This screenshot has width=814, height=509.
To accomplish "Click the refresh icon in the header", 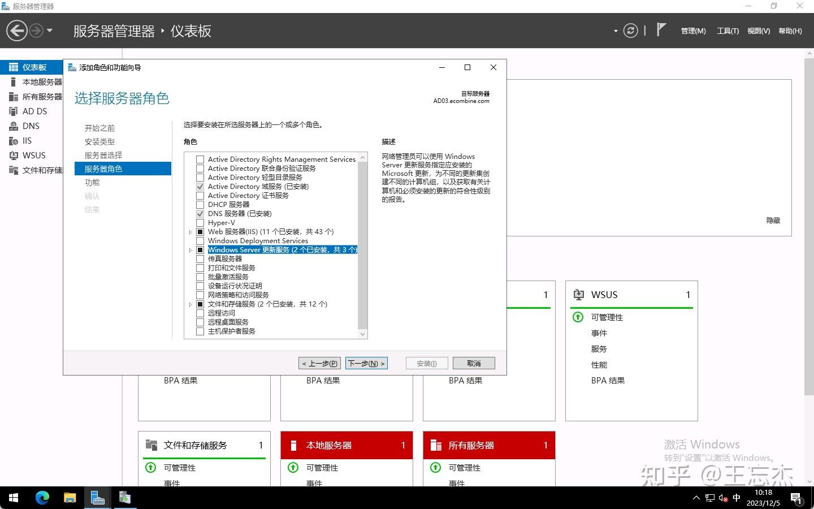I will coord(630,31).
